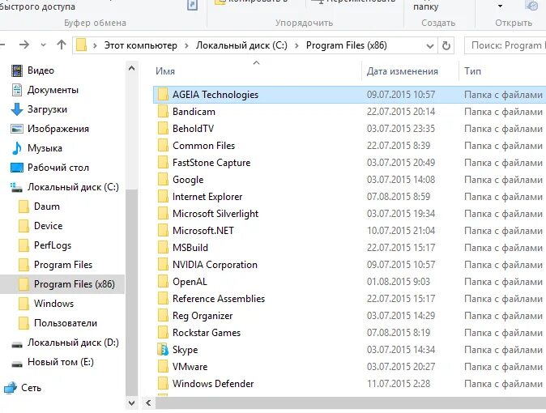Go up one folder level
The height and width of the screenshot is (413, 546).
[x=62, y=45]
